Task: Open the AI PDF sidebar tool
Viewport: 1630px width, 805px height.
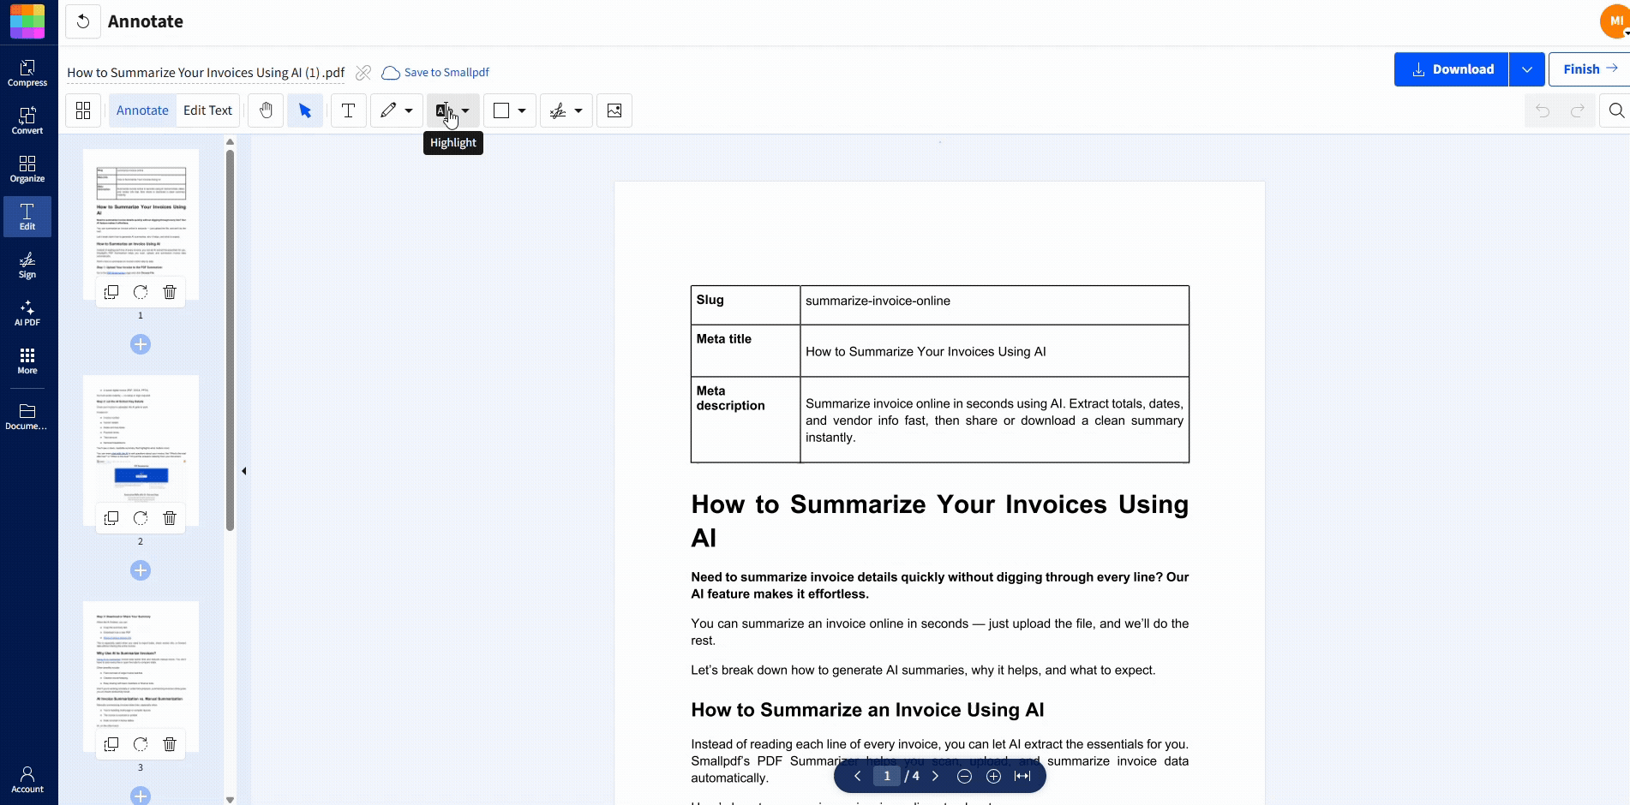Action: 27,313
